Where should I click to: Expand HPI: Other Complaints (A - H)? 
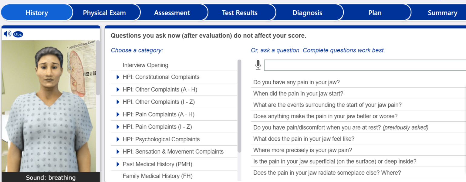[118, 89]
